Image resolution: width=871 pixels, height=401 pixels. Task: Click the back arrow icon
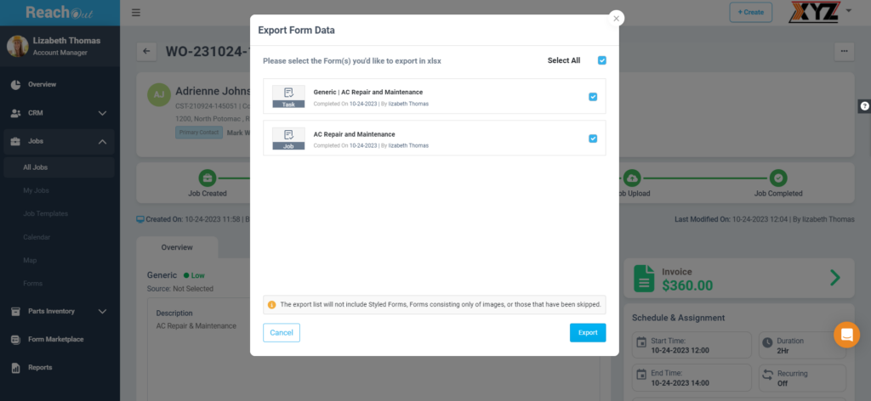(x=146, y=51)
